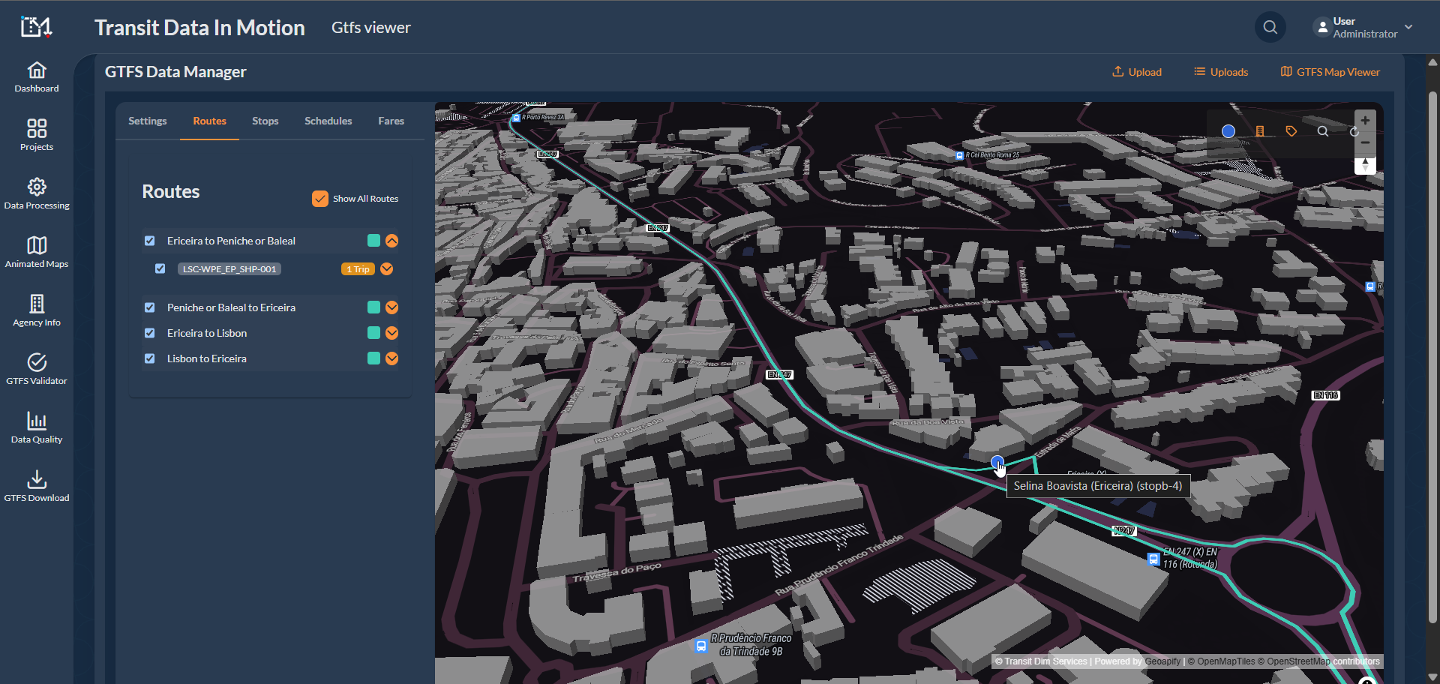Open the Animated Maps page
Screen dimensions: 1440x684
pyautogui.click(x=37, y=252)
